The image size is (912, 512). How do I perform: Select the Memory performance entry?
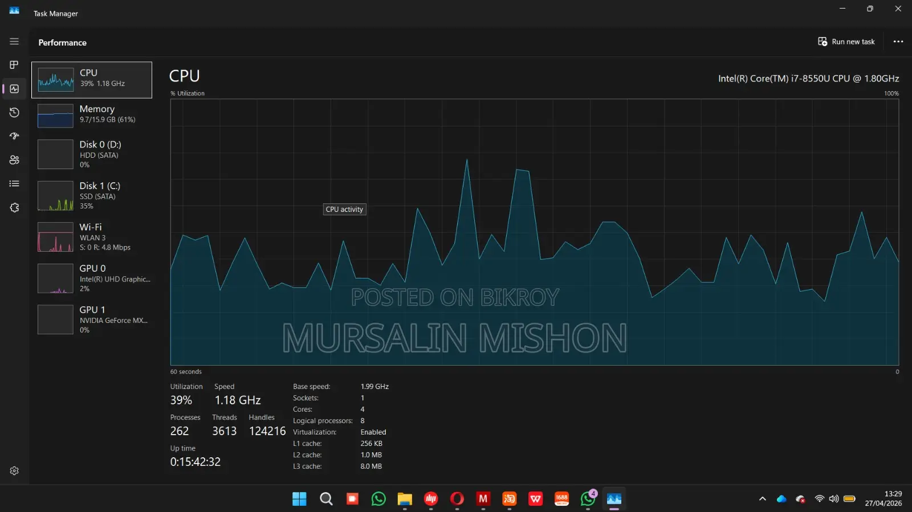92,116
